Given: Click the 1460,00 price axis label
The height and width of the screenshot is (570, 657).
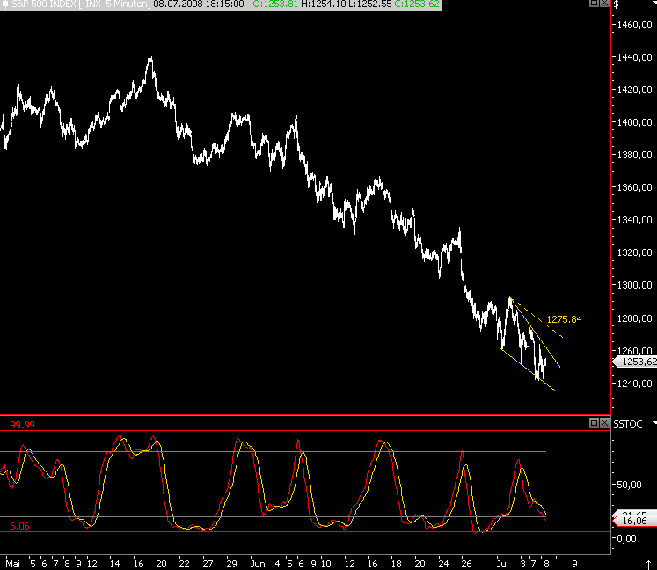Looking at the screenshot, I should [635, 25].
